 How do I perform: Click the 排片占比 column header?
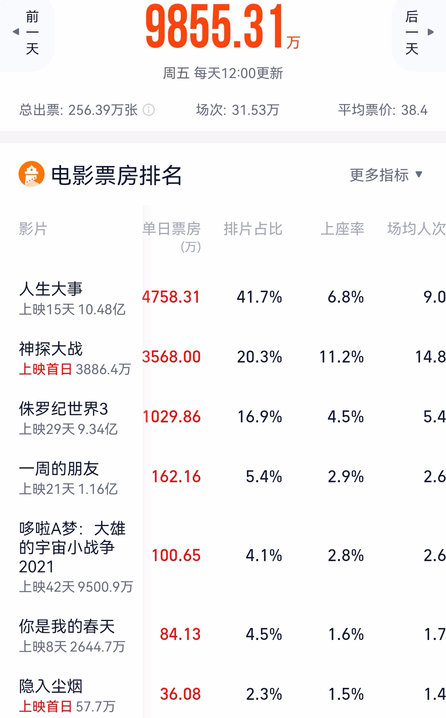point(253,229)
